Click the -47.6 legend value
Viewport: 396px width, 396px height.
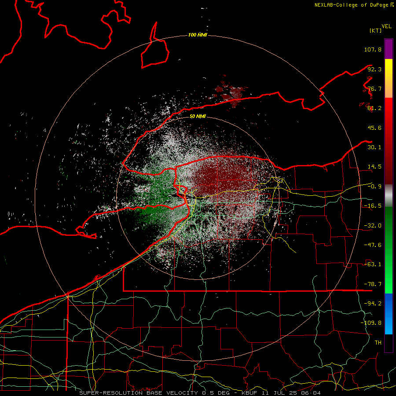(373, 245)
